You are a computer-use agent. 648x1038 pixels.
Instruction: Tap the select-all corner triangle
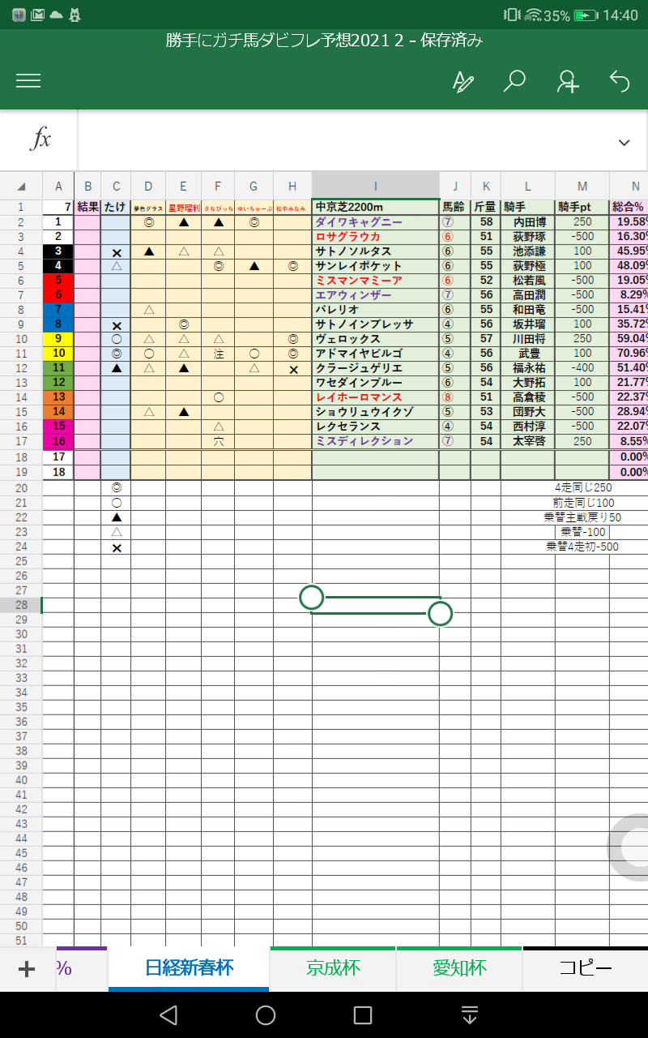pos(21,186)
